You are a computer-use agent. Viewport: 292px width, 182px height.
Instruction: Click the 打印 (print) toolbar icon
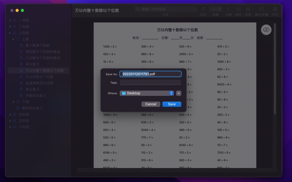coord(275,9)
